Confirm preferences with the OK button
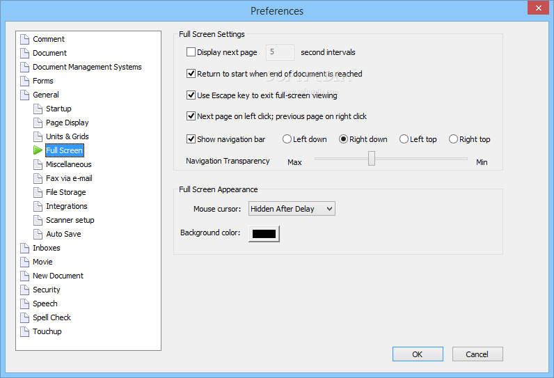This screenshot has height=378, width=554. coord(418,354)
